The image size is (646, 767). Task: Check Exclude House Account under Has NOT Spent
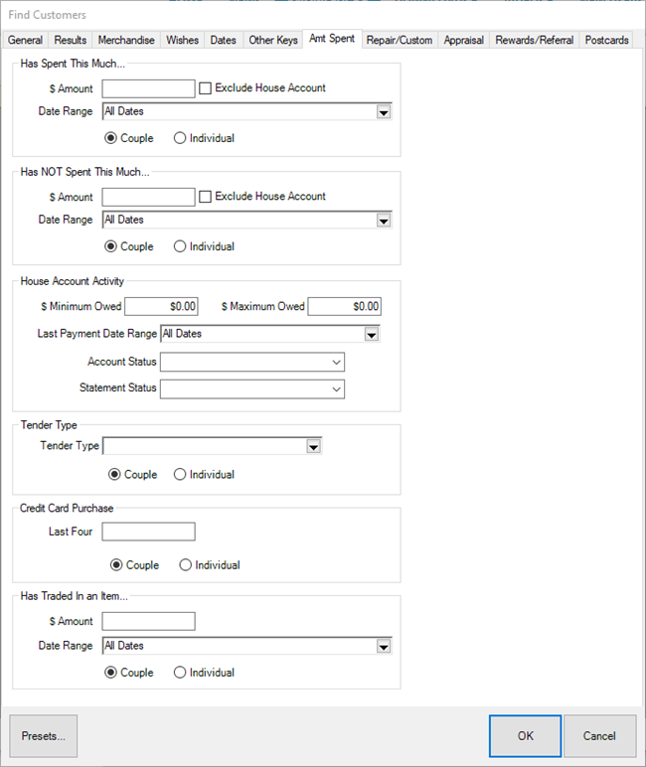[x=206, y=197]
